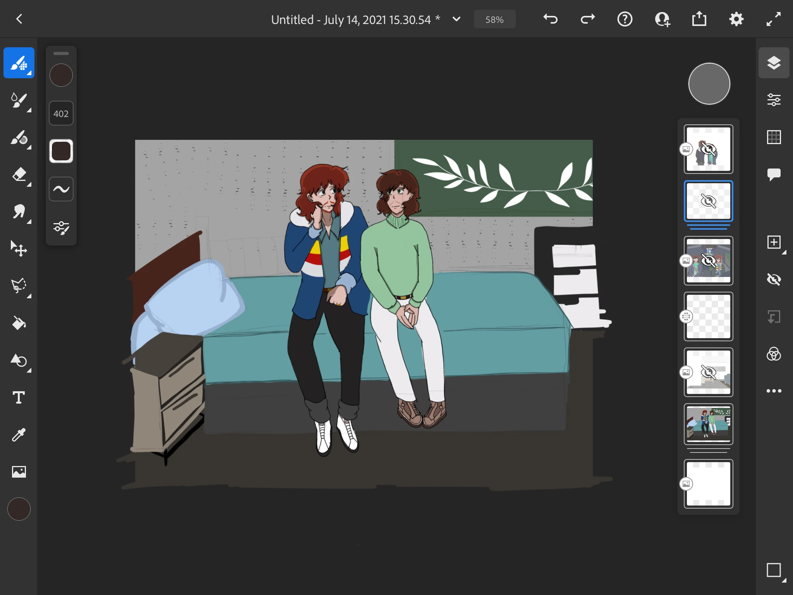Select the Lasso selection tool
Viewport: 793px width, 595px height.
pyautogui.click(x=19, y=286)
